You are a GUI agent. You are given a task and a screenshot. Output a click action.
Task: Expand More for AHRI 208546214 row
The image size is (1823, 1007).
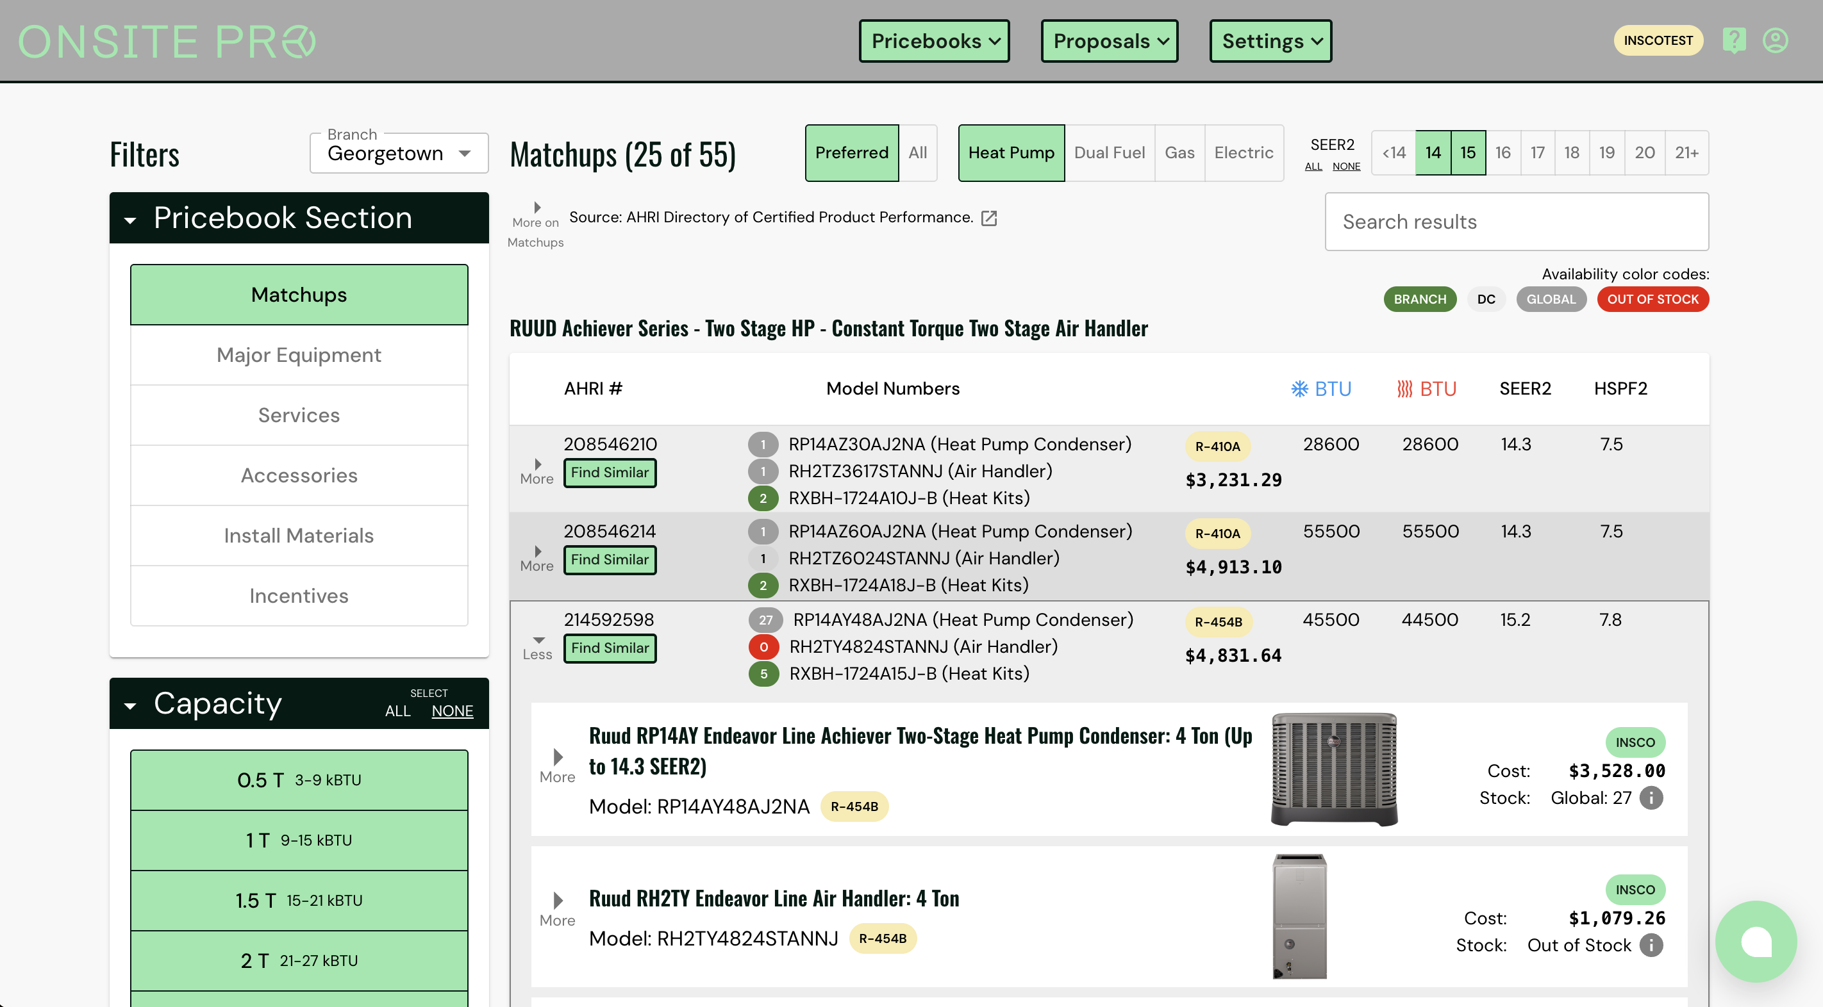[x=537, y=558]
